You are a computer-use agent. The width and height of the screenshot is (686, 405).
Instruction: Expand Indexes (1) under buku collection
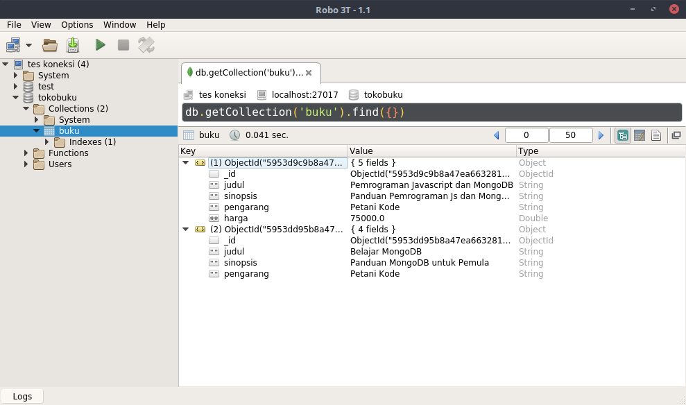click(47, 141)
